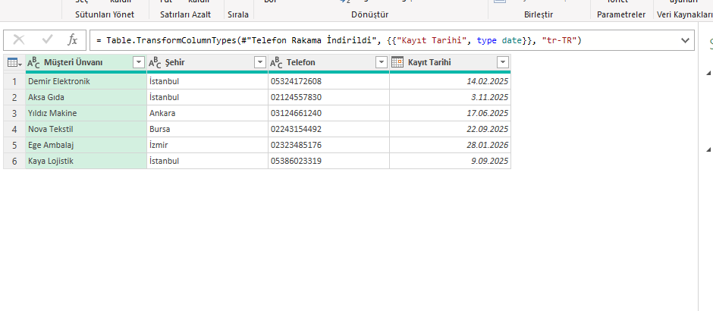Click phone number 05324172608

pyautogui.click(x=328, y=81)
